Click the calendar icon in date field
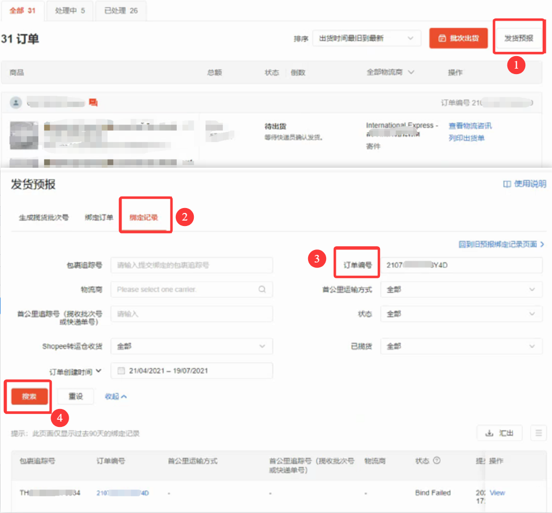 point(121,371)
